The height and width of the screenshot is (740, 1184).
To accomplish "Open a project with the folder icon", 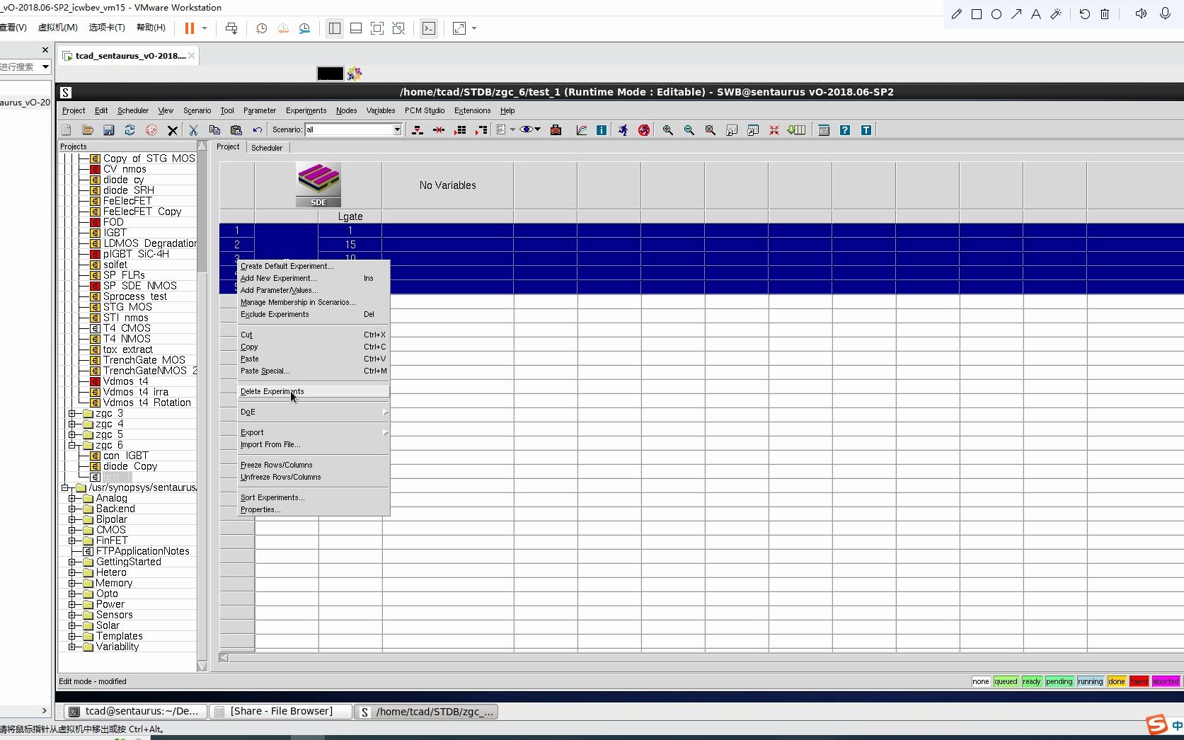I will pos(88,130).
